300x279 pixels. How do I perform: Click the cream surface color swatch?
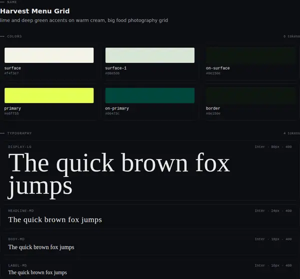pyautogui.click(x=49, y=55)
